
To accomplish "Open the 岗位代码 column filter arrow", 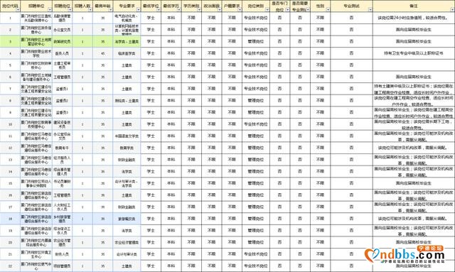I will [18, 10].
